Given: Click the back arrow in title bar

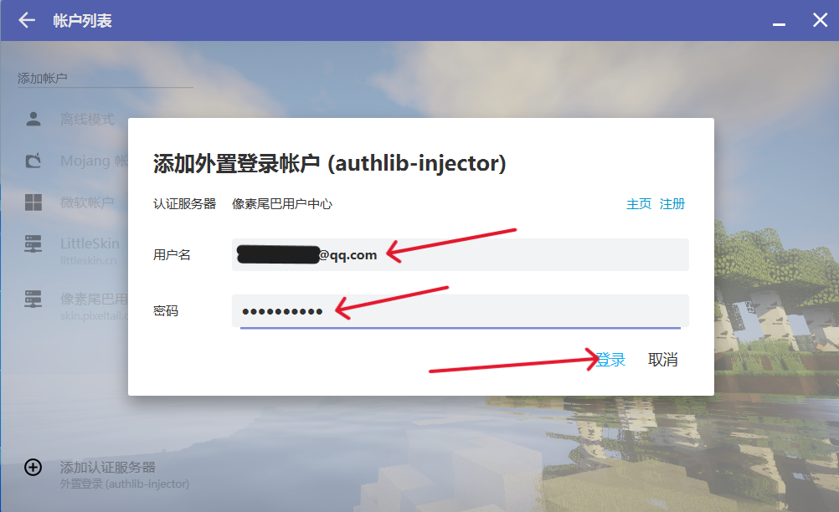Looking at the screenshot, I should [x=27, y=20].
